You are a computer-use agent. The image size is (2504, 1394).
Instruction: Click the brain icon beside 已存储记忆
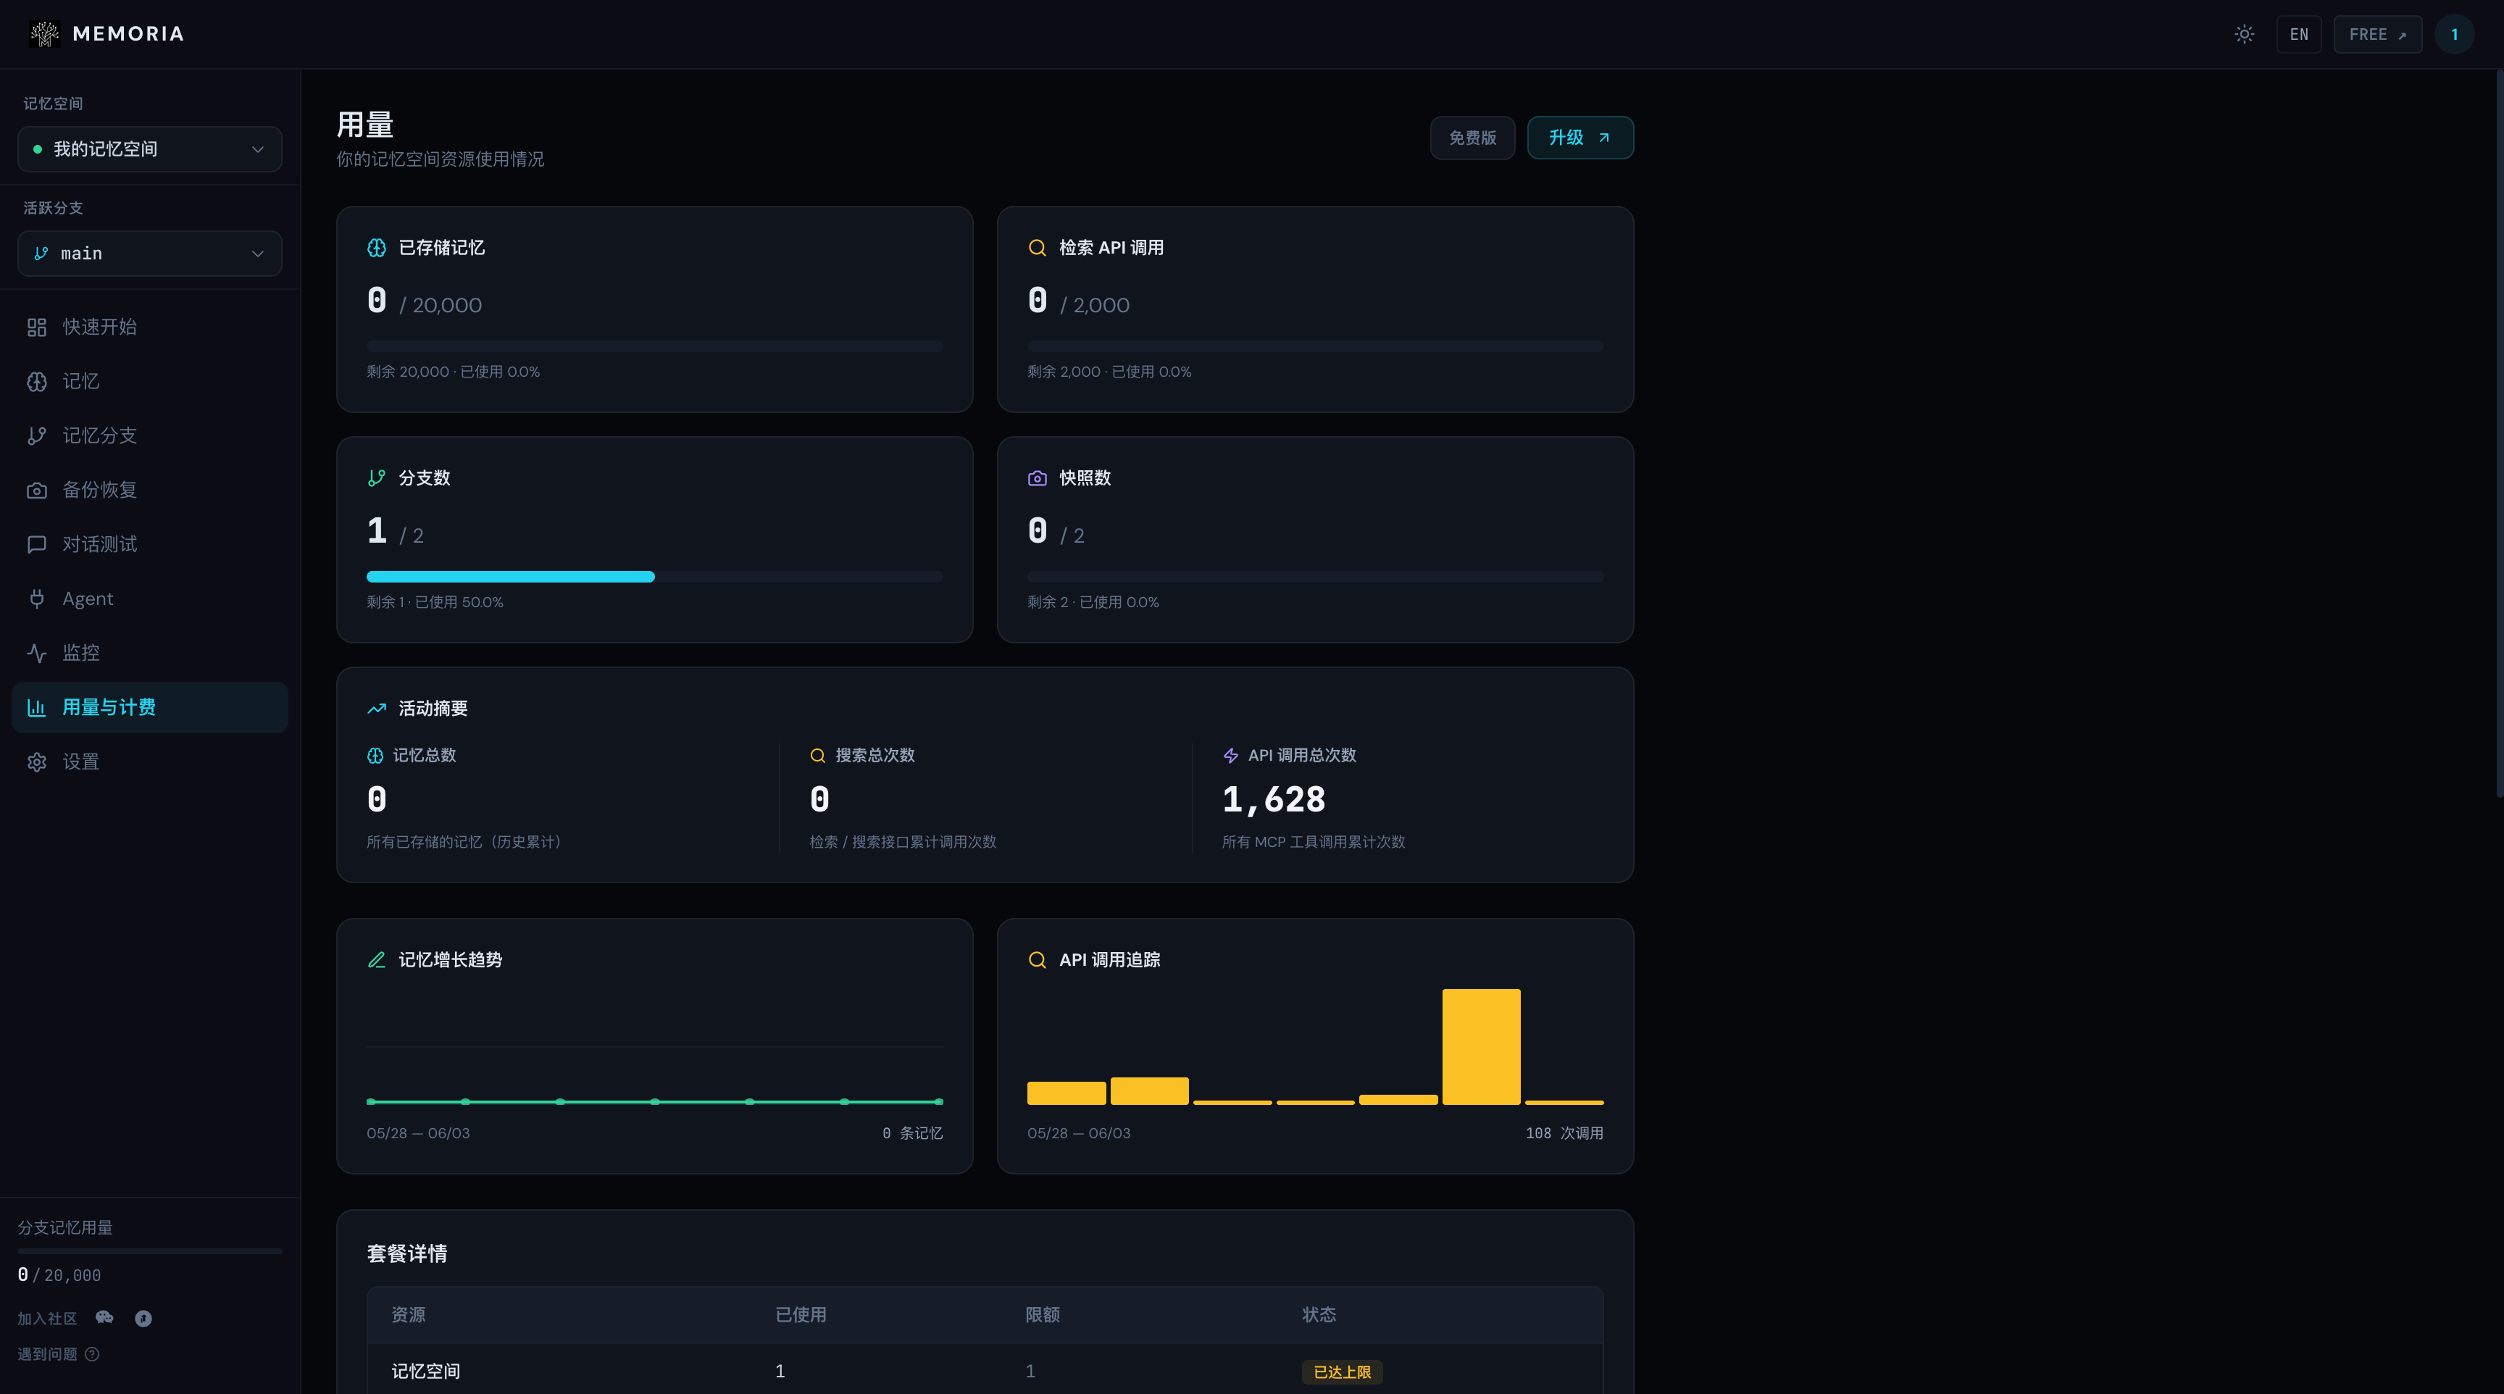[x=376, y=248]
